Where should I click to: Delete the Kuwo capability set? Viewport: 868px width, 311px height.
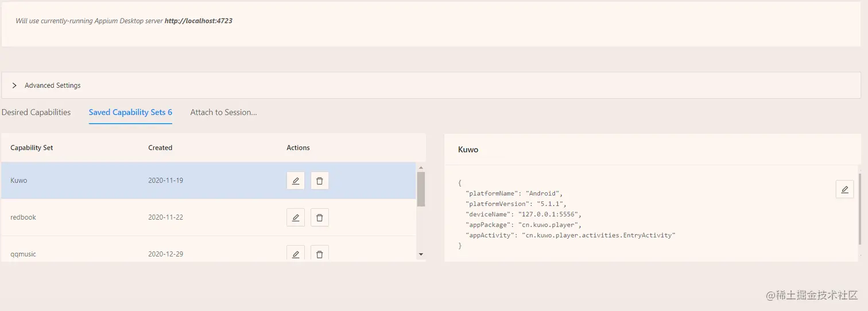click(320, 181)
